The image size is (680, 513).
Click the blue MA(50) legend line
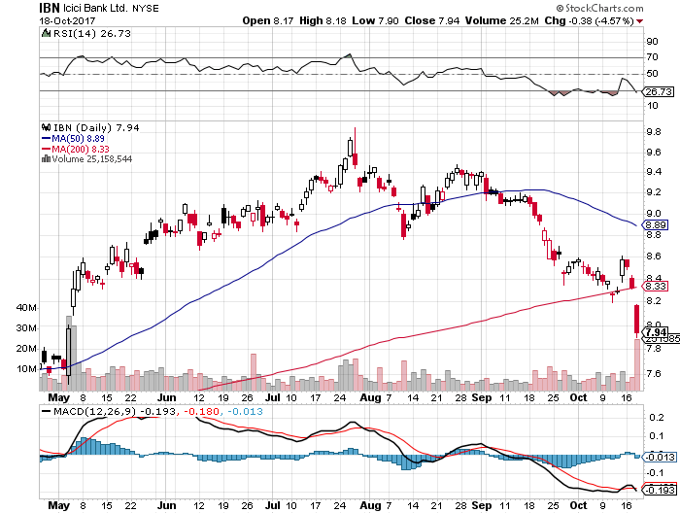46,138
